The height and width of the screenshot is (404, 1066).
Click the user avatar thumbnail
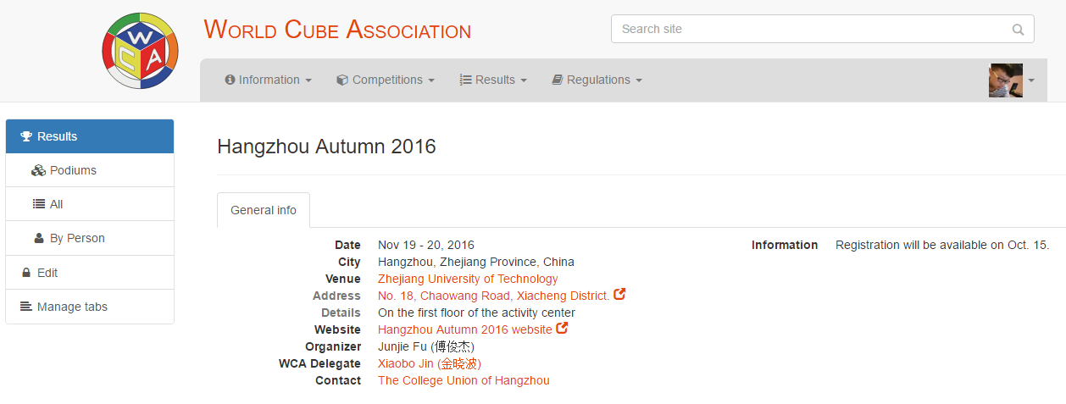point(1005,80)
